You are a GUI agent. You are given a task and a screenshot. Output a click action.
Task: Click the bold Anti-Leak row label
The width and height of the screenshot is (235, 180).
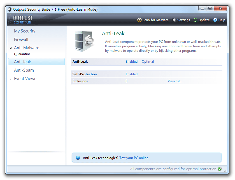point(80,62)
